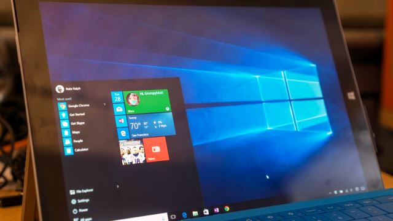Open Get Skype in Start menu
The height and width of the screenshot is (221, 393).
click(x=73, y=123)
